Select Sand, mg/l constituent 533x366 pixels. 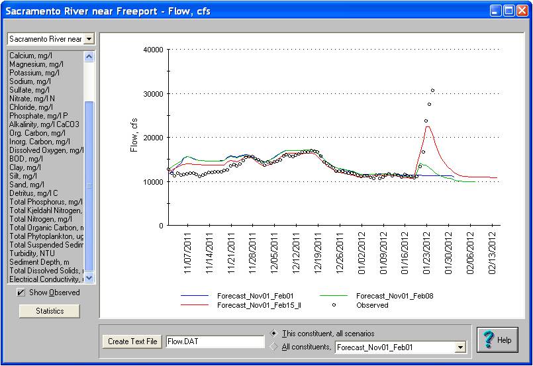pos(26,185)
